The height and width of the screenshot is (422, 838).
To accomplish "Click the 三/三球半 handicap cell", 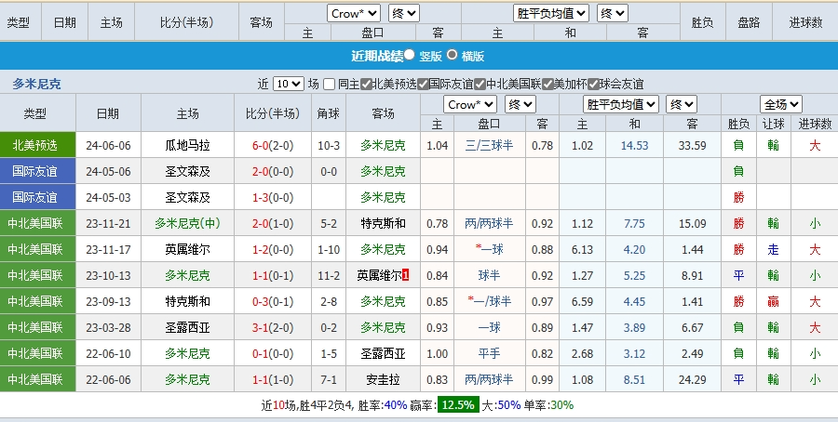I will [x=489, y=145].
